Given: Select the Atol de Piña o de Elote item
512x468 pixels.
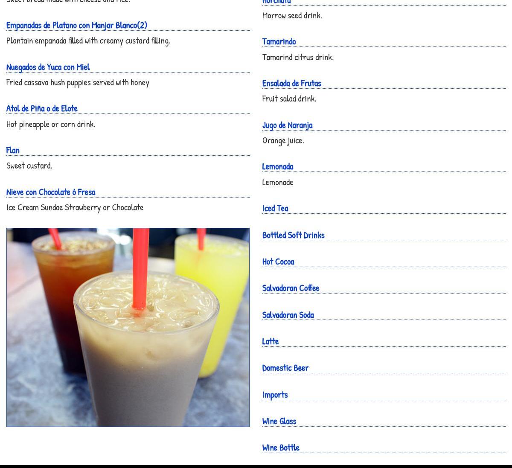Looking at the screenshot, I should pyautogui.click(x=42, y=108).
